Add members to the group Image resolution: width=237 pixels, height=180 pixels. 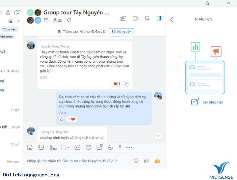(123, 18)
